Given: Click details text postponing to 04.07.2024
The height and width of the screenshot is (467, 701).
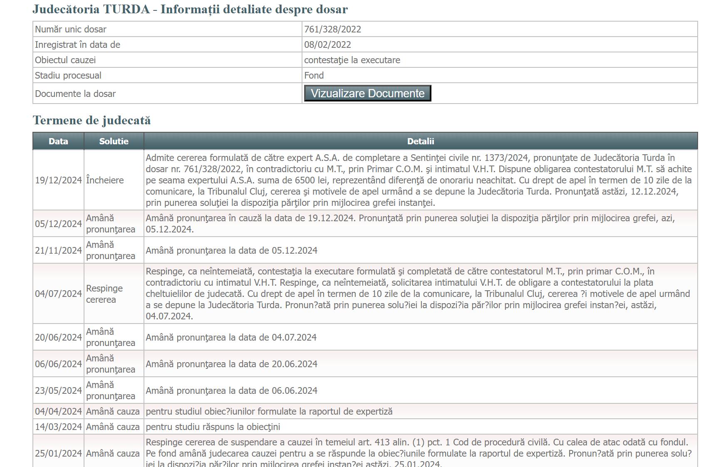Looking at the screenshot, I should (231, 337).
